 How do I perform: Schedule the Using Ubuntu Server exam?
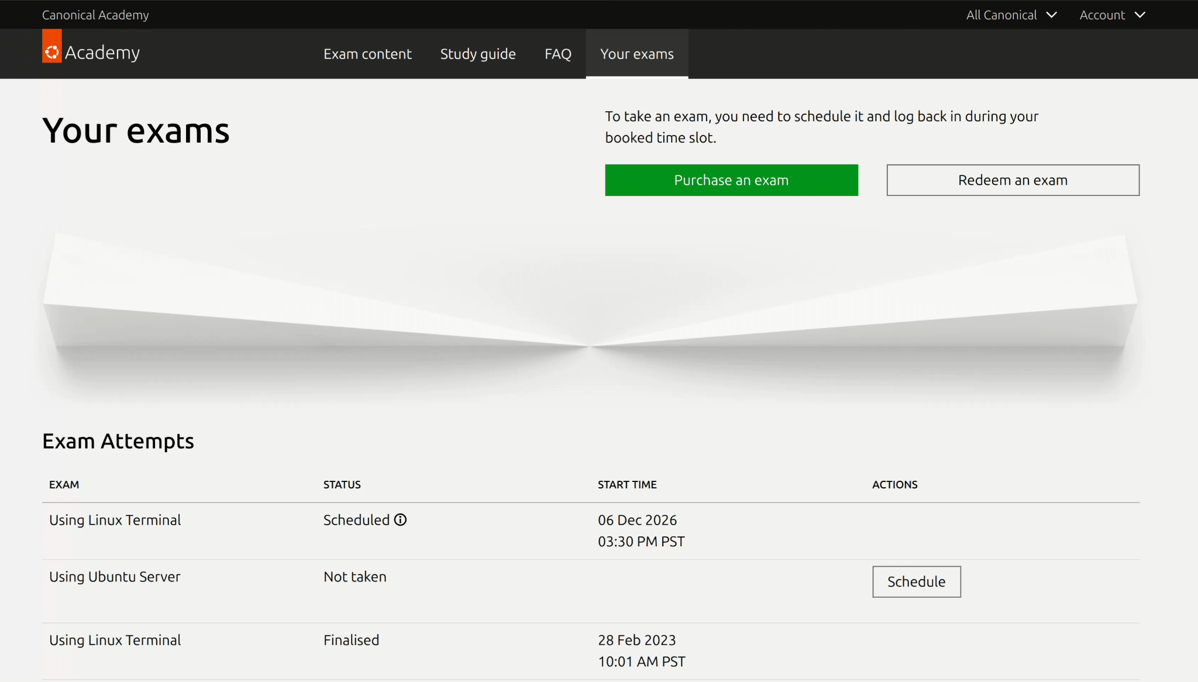click(916, 581)
